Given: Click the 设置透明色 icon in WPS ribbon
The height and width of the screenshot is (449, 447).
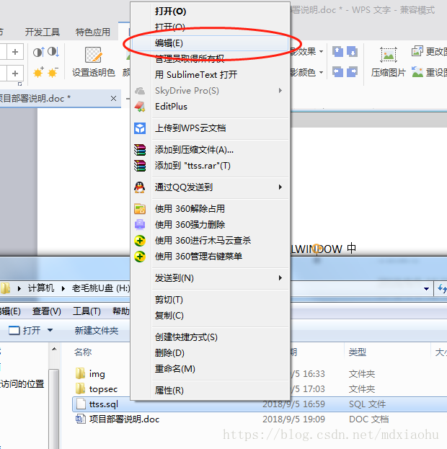Looking at the screenshot, I should (94, 54).
